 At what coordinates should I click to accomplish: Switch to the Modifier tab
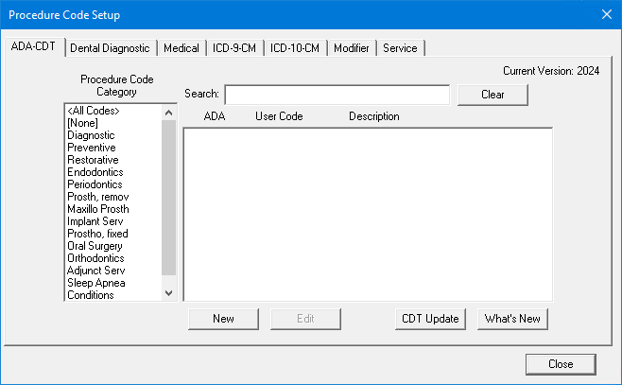352,48
